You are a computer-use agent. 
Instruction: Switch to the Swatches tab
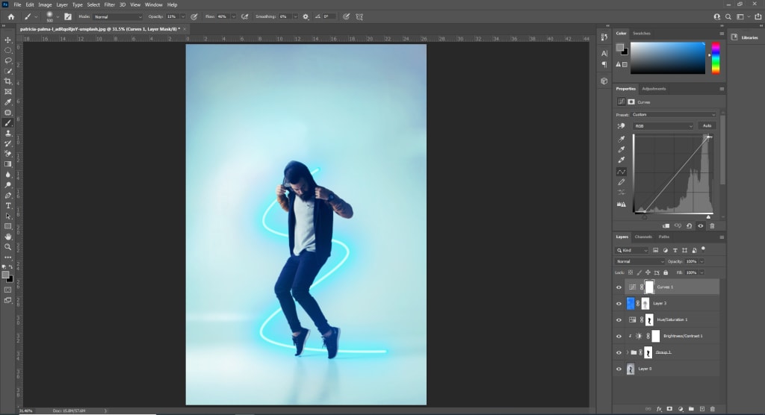click(642, 33)
